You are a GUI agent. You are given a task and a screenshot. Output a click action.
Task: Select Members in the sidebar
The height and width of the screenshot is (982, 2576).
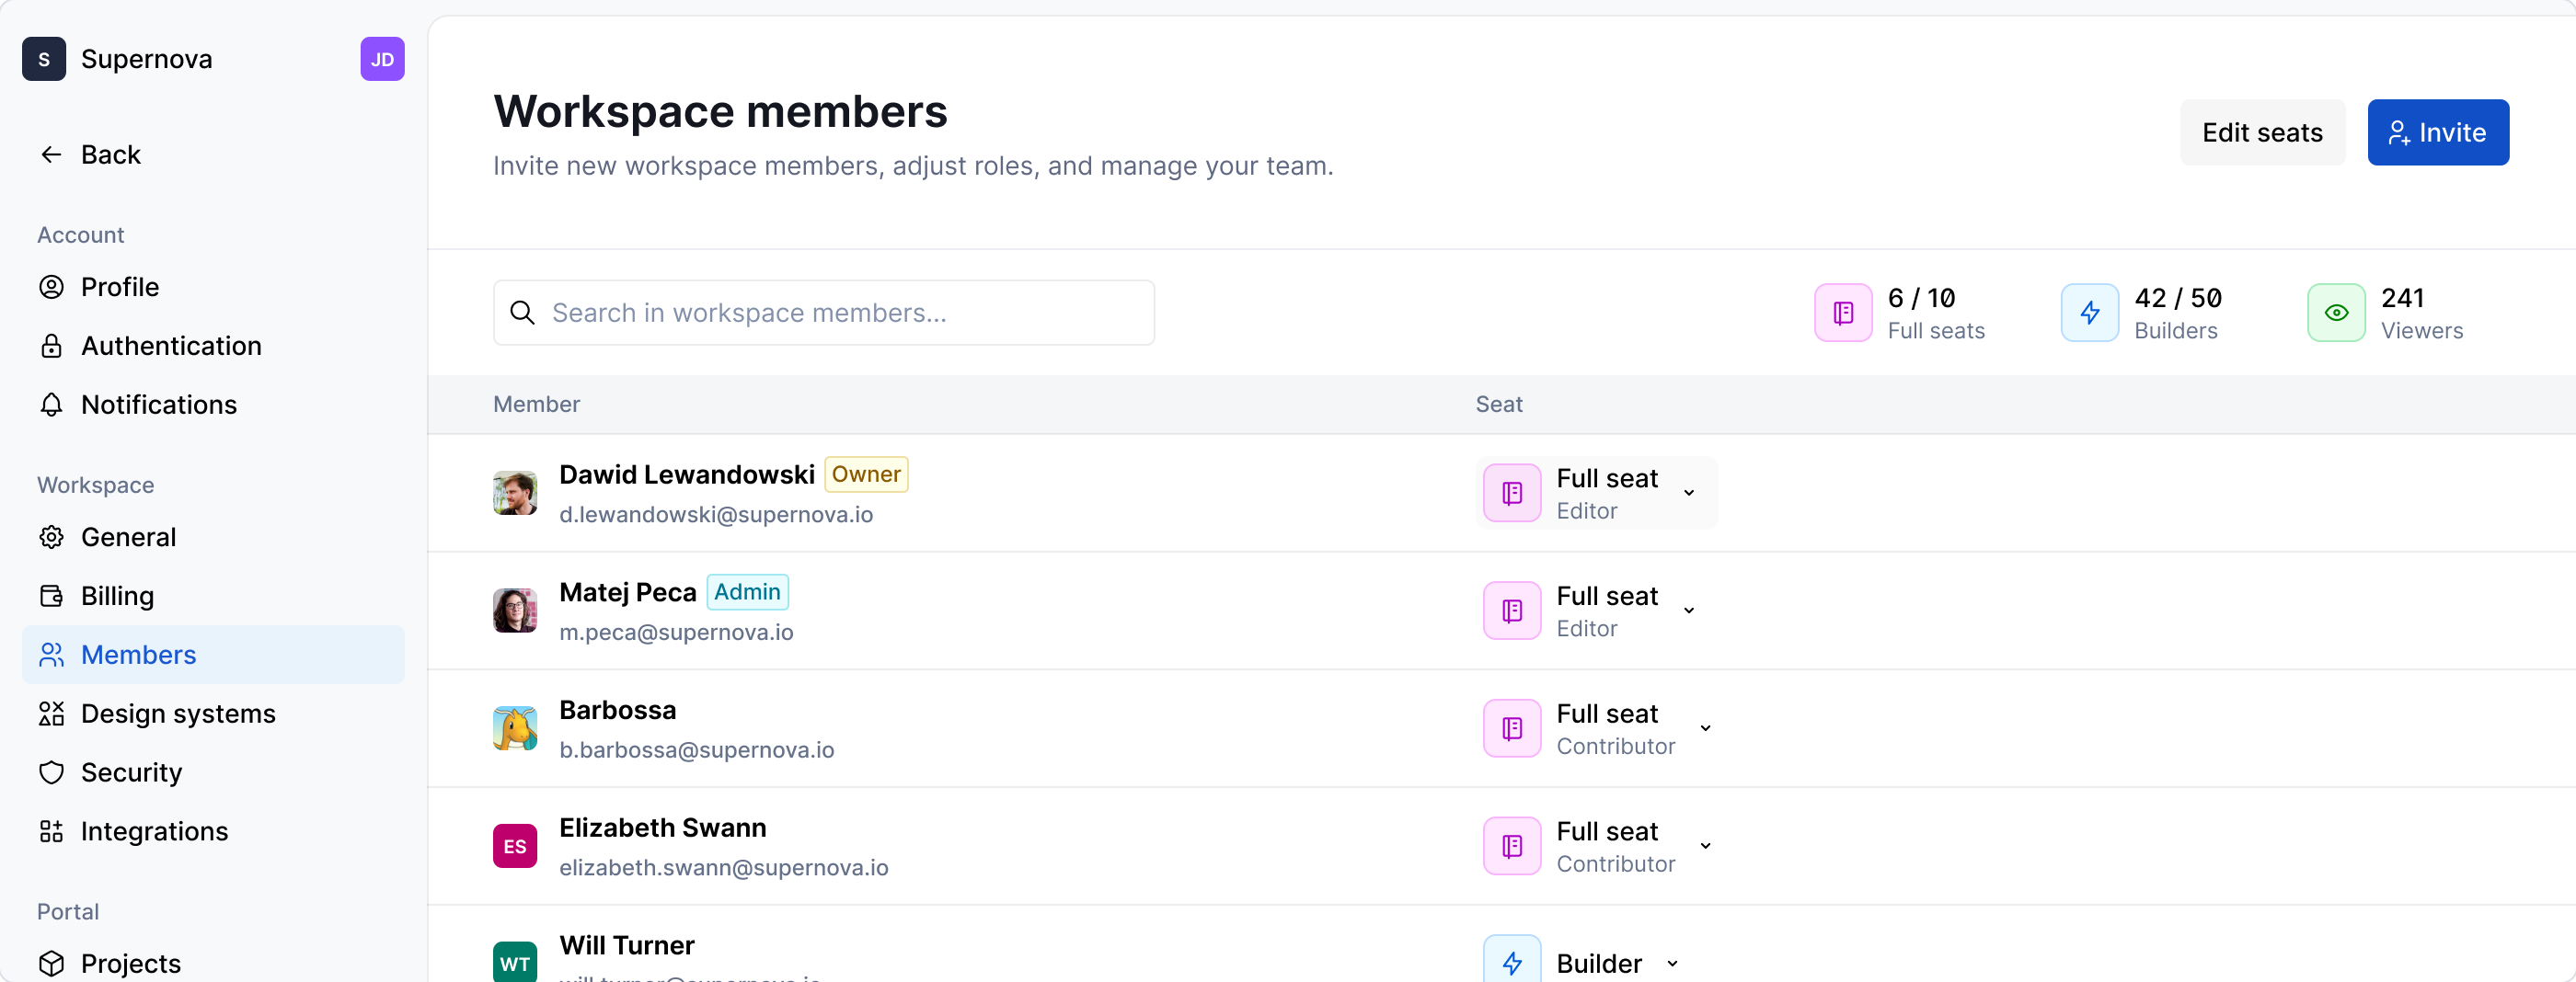coord(138,655)
